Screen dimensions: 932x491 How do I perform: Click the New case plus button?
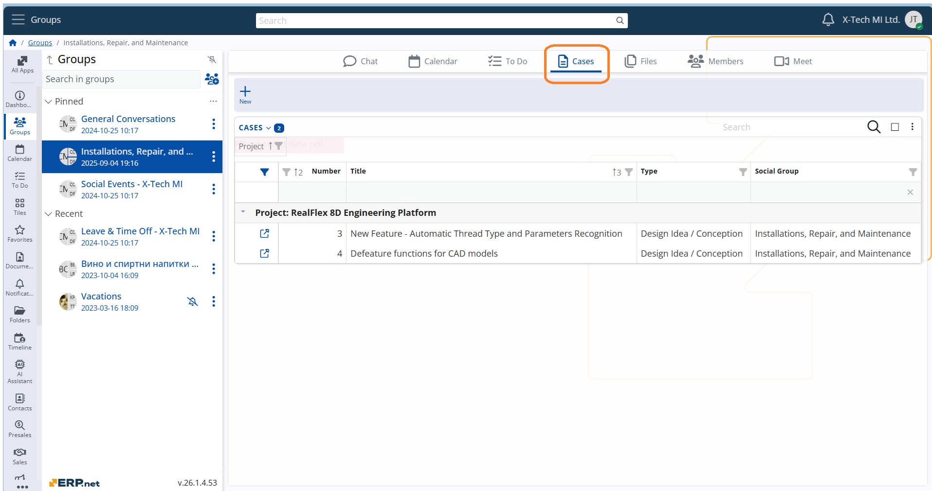[245, 95]
